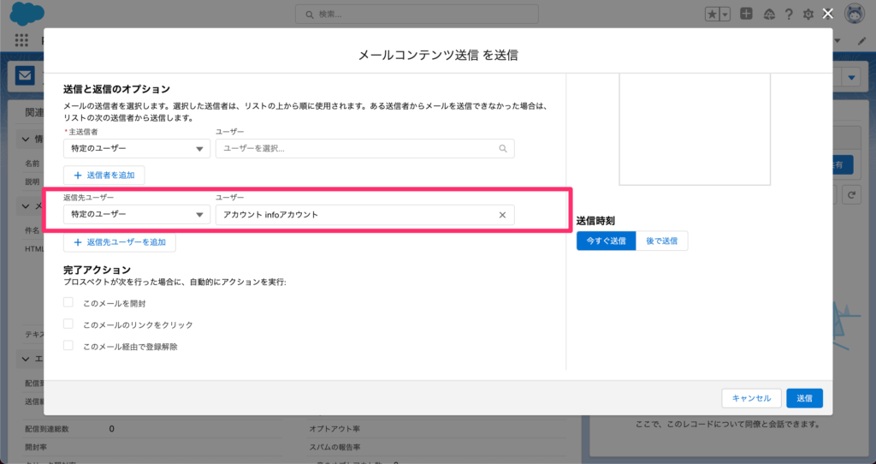The width and height of the screenshot is (876, 464).
Task: Open the nav bar dropdown chevron at right
Action: point(838,41)
